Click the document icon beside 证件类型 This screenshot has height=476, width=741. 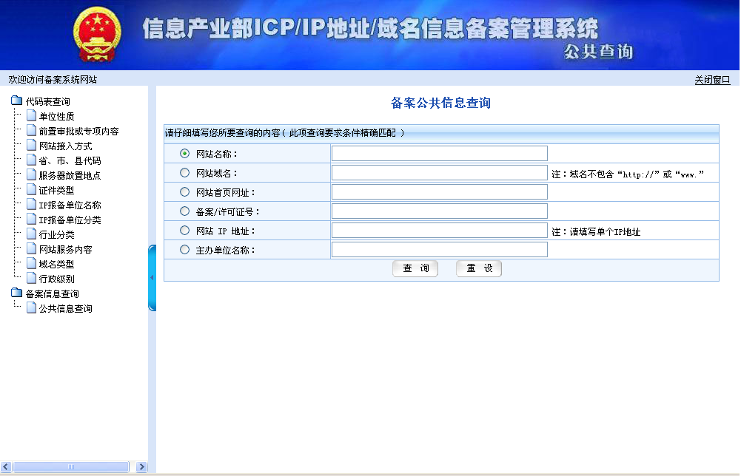32,190
